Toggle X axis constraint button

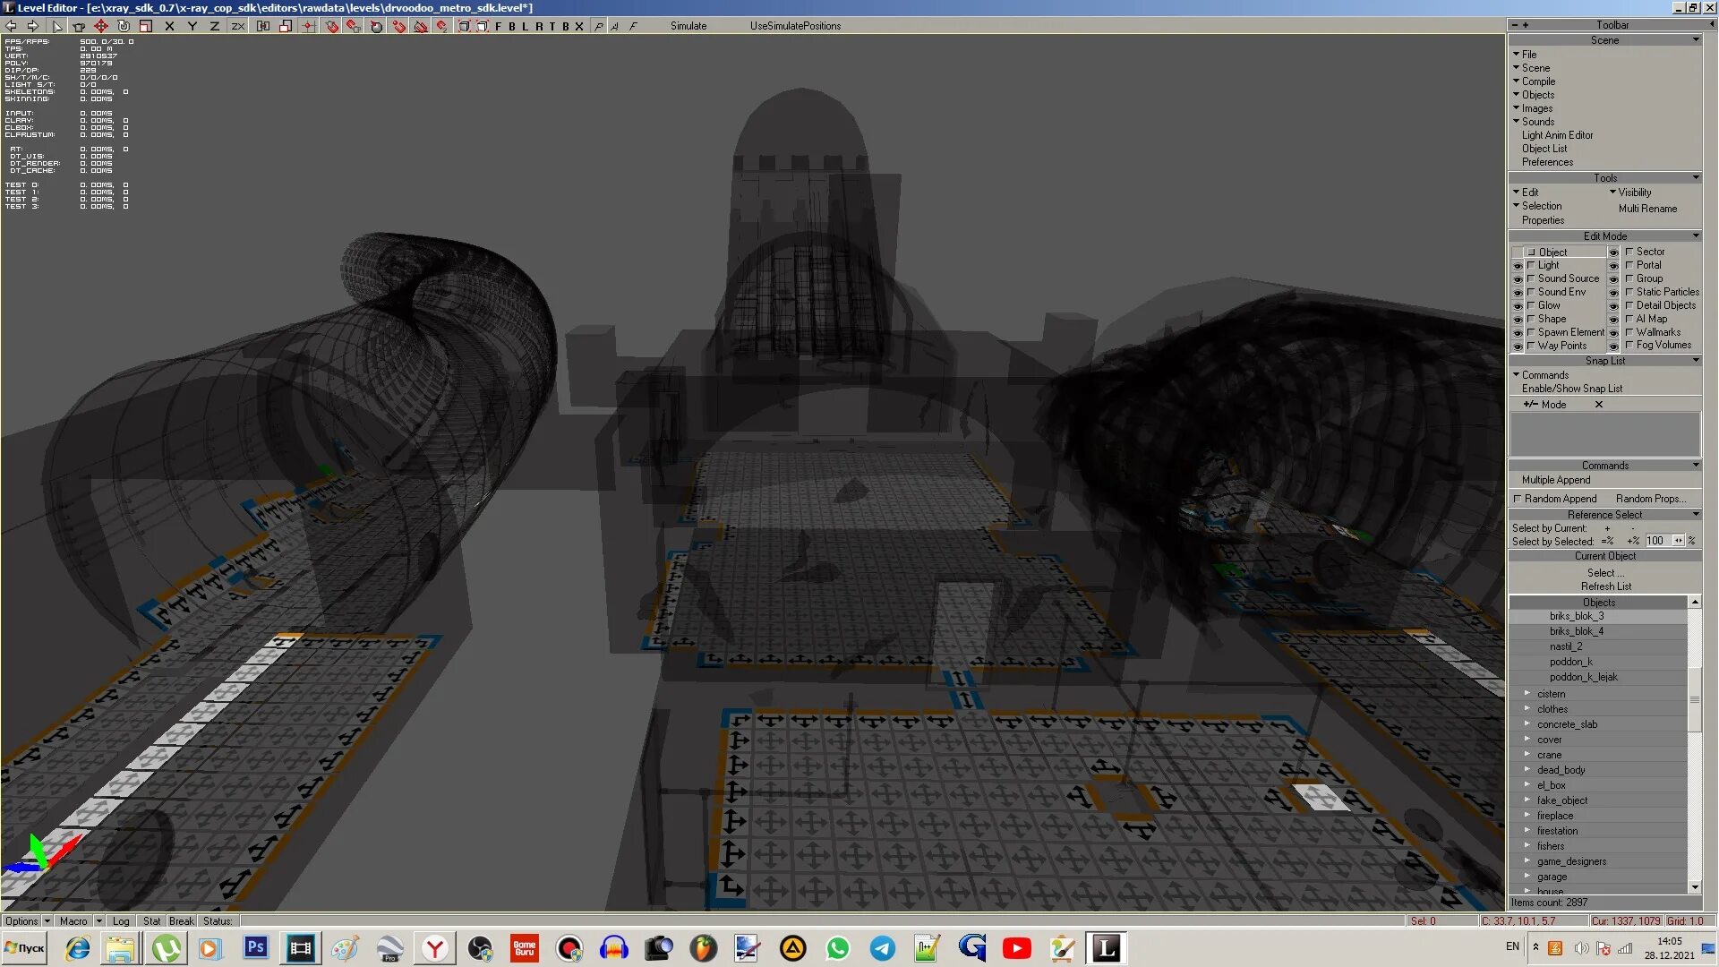point(169,26)
